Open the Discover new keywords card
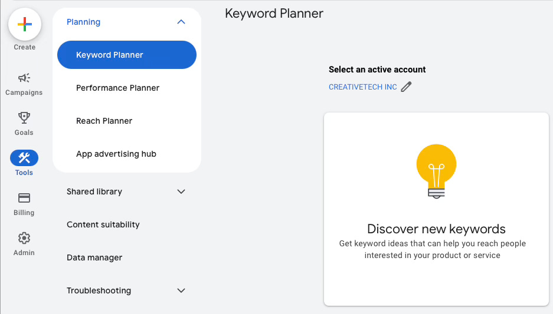Image resolution: width=553 pixels, height=314 pixels. pos(436,209)
